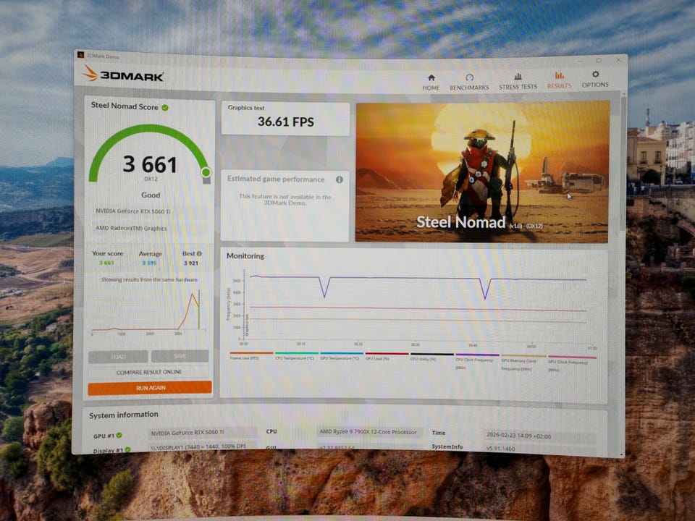Toggle the CPU Temperature legend line
This screenshot has height=521, width=695.
click(x=295, y=356)
